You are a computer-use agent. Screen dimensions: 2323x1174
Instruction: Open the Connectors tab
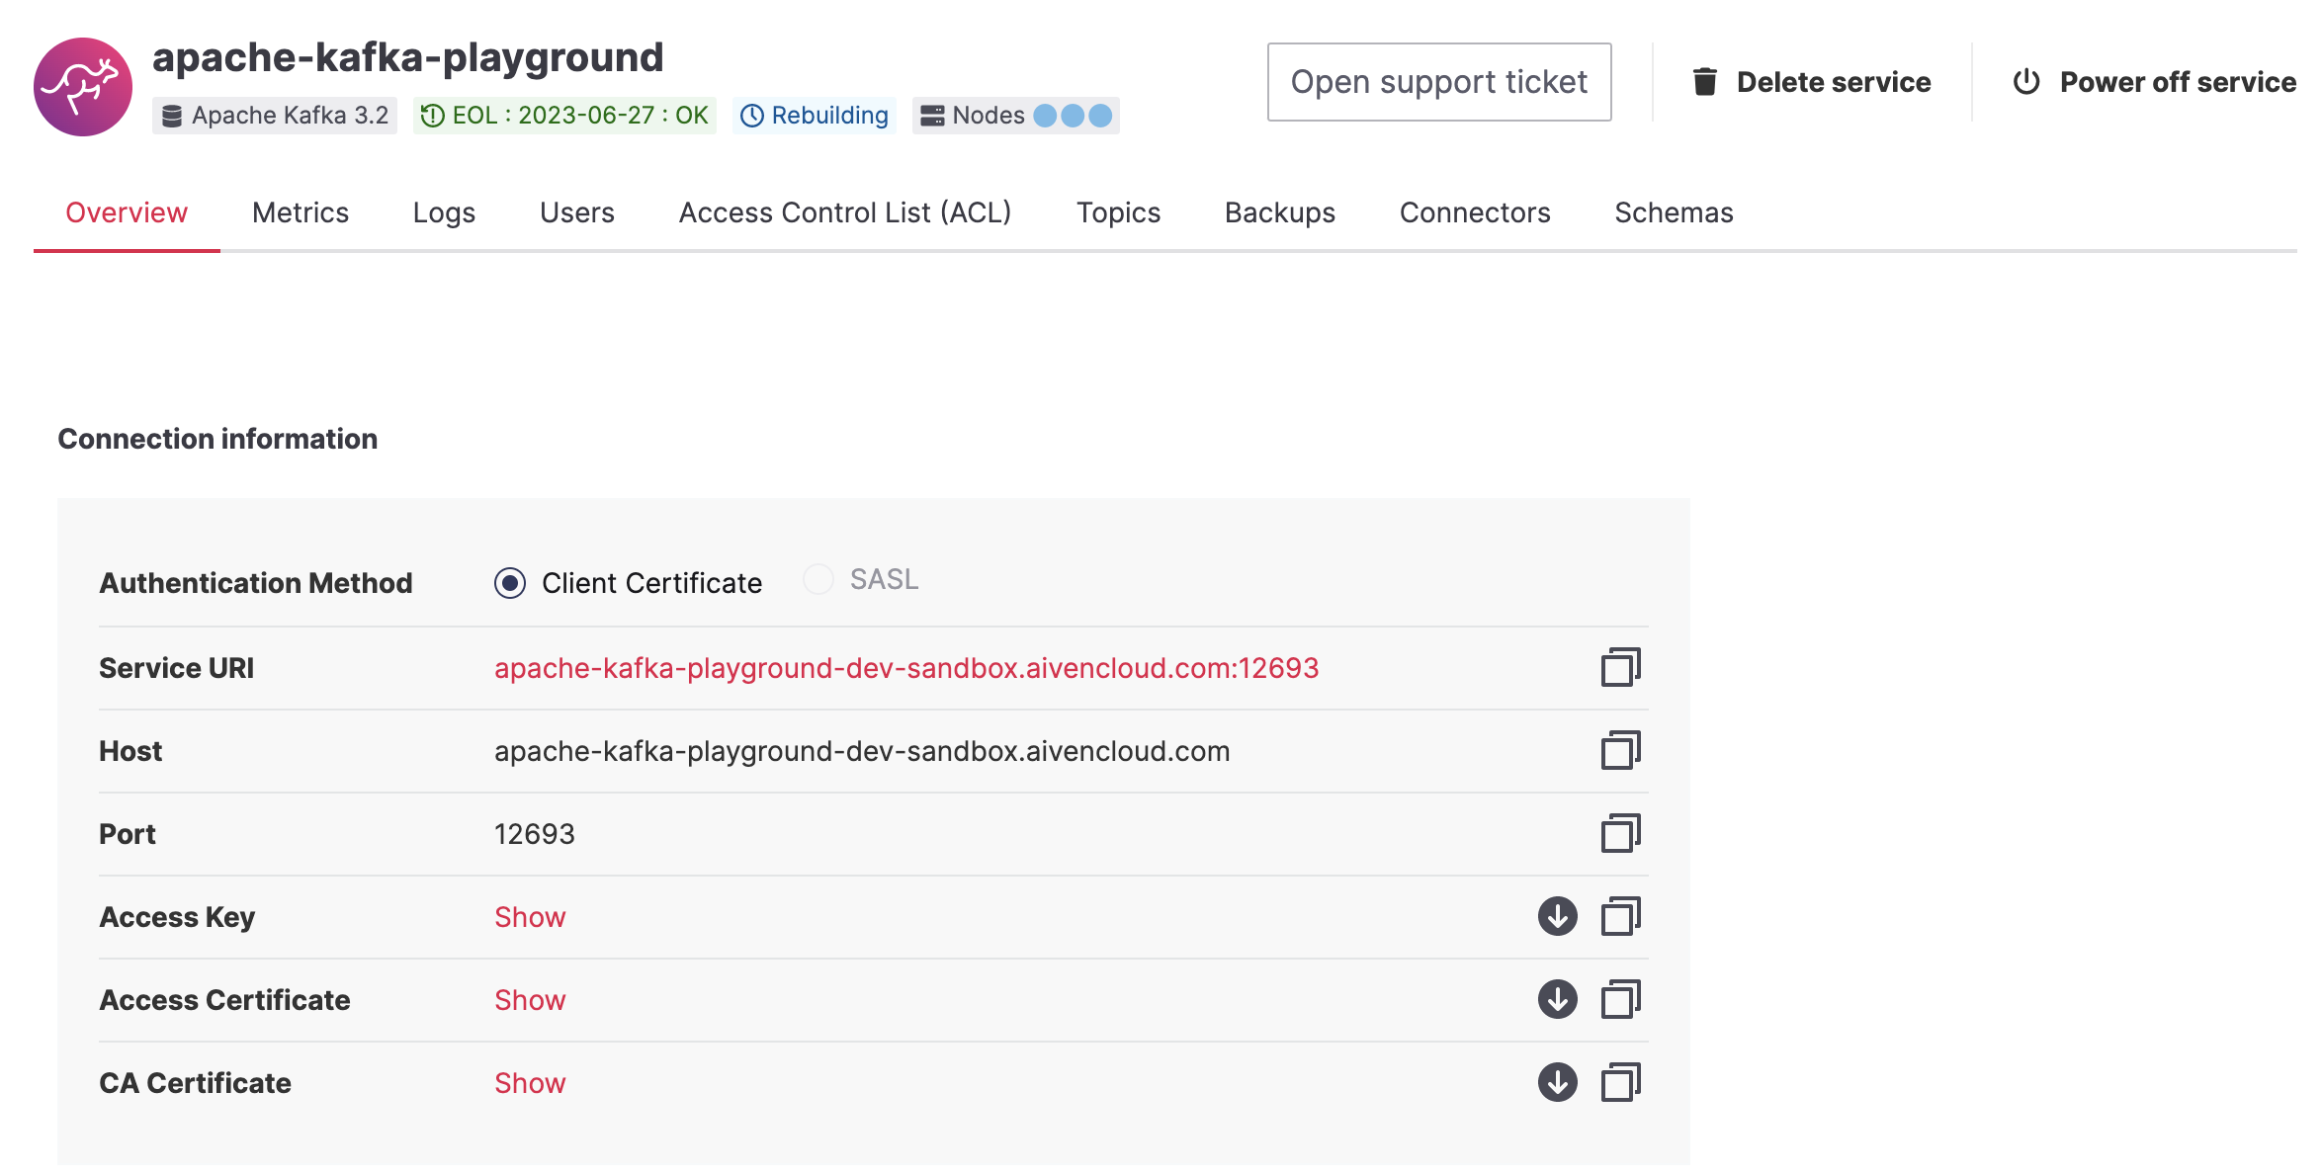tap(1473, 212)
